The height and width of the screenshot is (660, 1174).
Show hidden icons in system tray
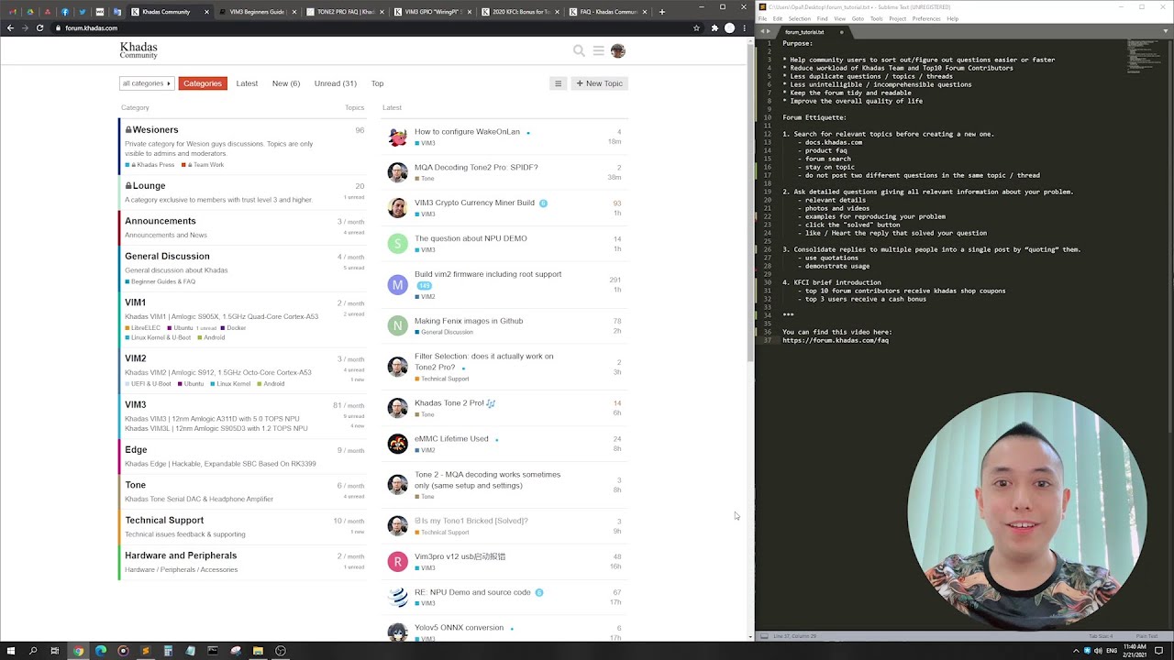click(x=1076, y=651)
